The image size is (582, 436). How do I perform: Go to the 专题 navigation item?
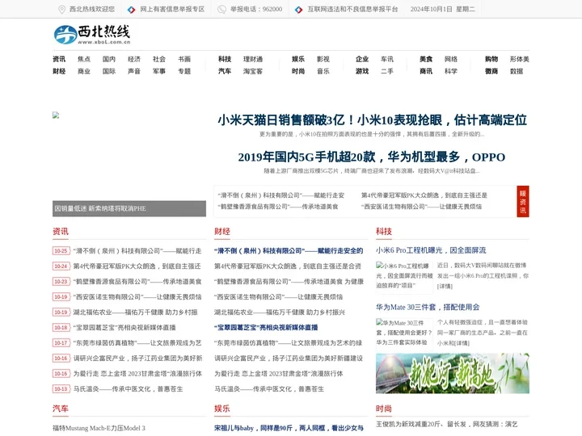(x=184, y=71)
